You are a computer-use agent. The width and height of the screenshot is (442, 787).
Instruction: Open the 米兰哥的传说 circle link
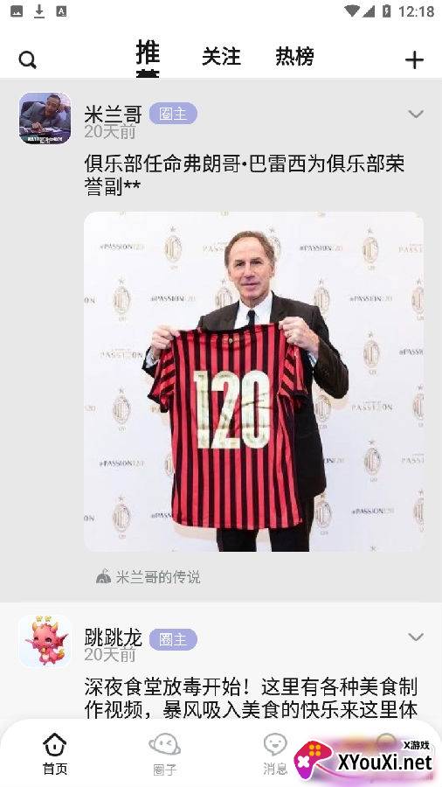pyautogui.click(x=158, y=577)
